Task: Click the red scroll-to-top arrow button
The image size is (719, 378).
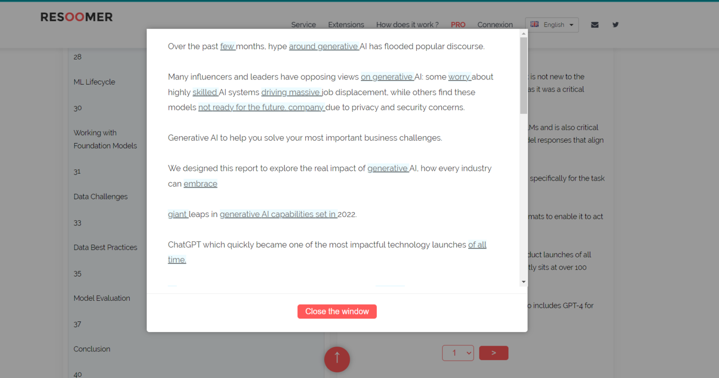Action: click(x=337, y=359)
